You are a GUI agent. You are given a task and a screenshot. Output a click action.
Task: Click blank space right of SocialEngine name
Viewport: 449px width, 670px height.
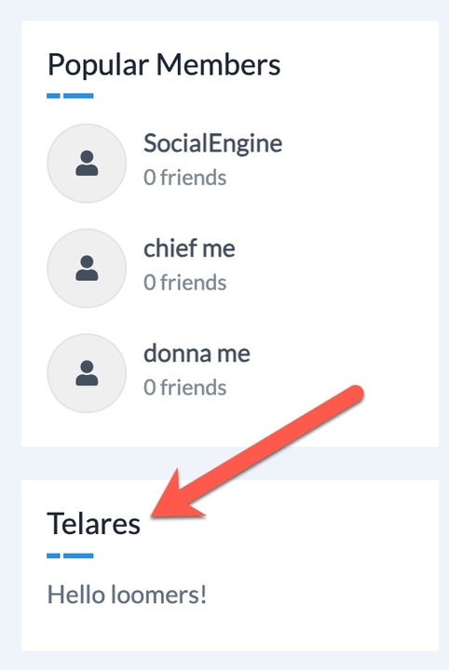click(360, 143)
